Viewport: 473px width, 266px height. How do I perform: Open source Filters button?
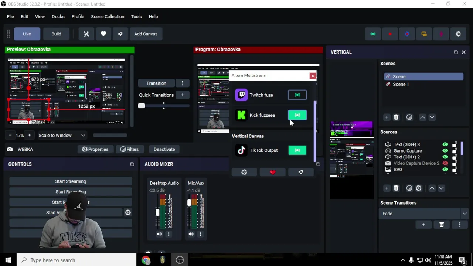pos(129,149)
